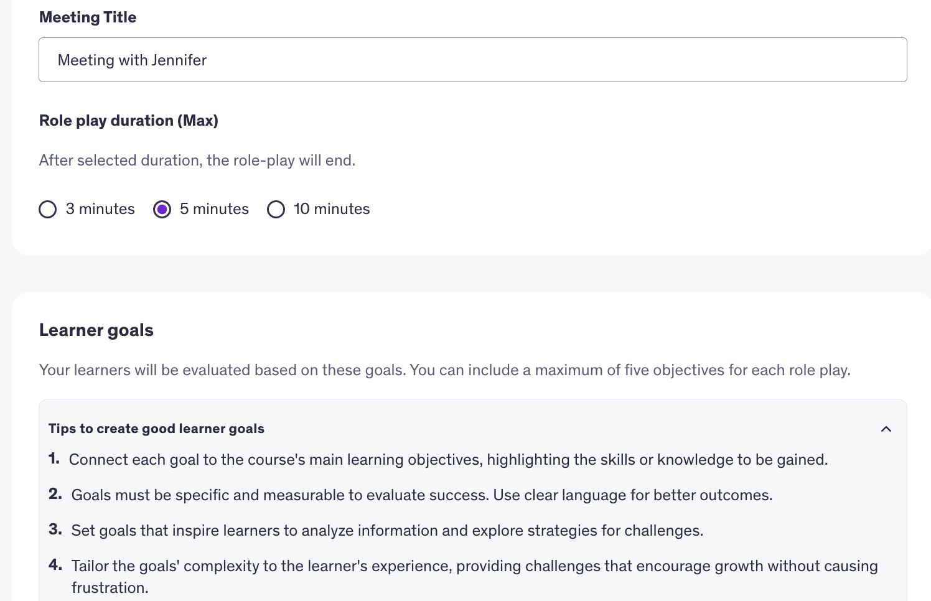Click the "Learner goals" section heading

tap(96, 330)
